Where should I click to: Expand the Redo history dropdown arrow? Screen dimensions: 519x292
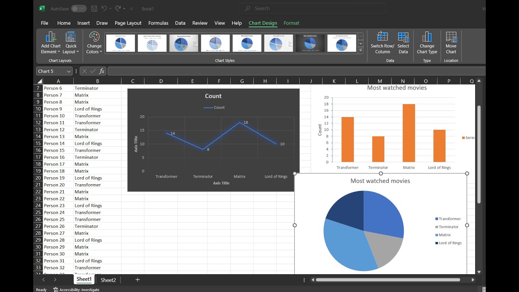[125, 9]
